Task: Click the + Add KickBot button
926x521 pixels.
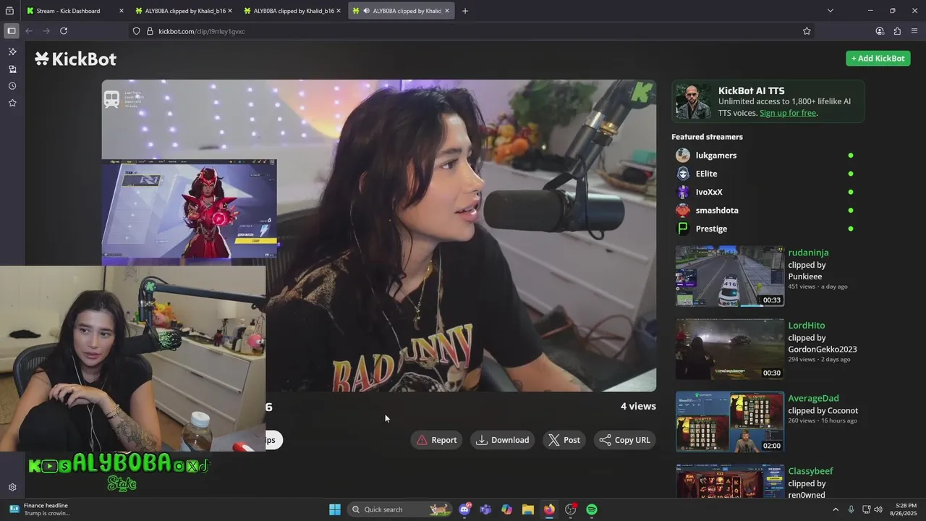Action: click(878, 59)
